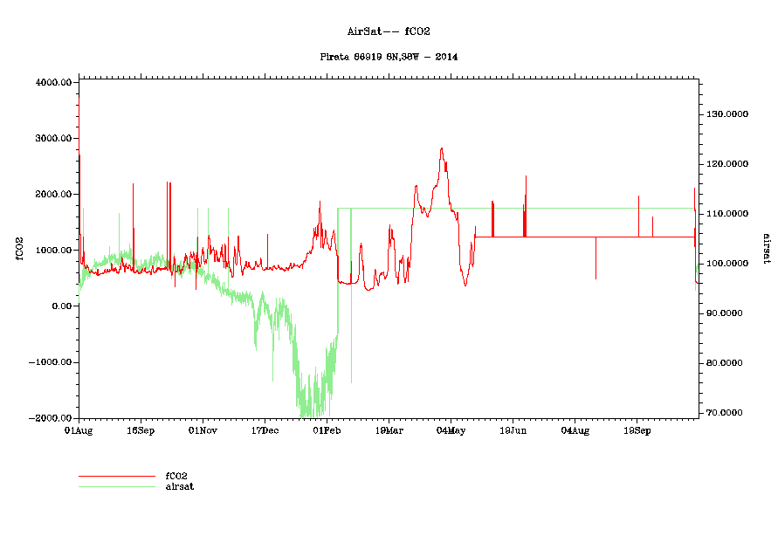This screenshot has height=550, width=778.
Task: Click the left fCO2 axis title
Action: [x=17, y=249]
